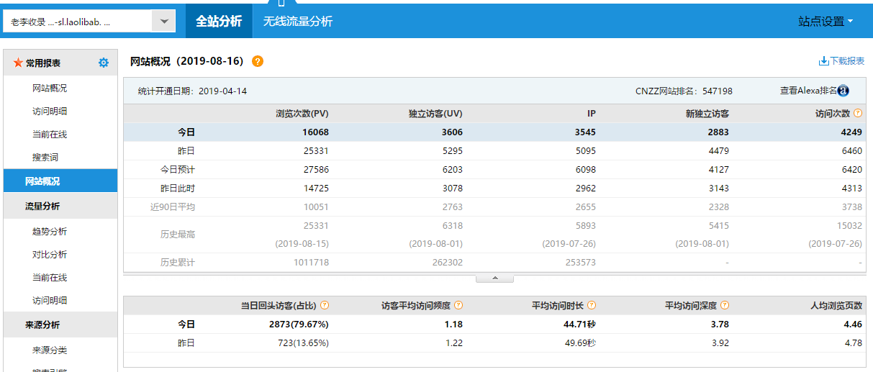Click the 查看Alexa排名 link
The image size is (873, 372).
(x=808, y=91)
